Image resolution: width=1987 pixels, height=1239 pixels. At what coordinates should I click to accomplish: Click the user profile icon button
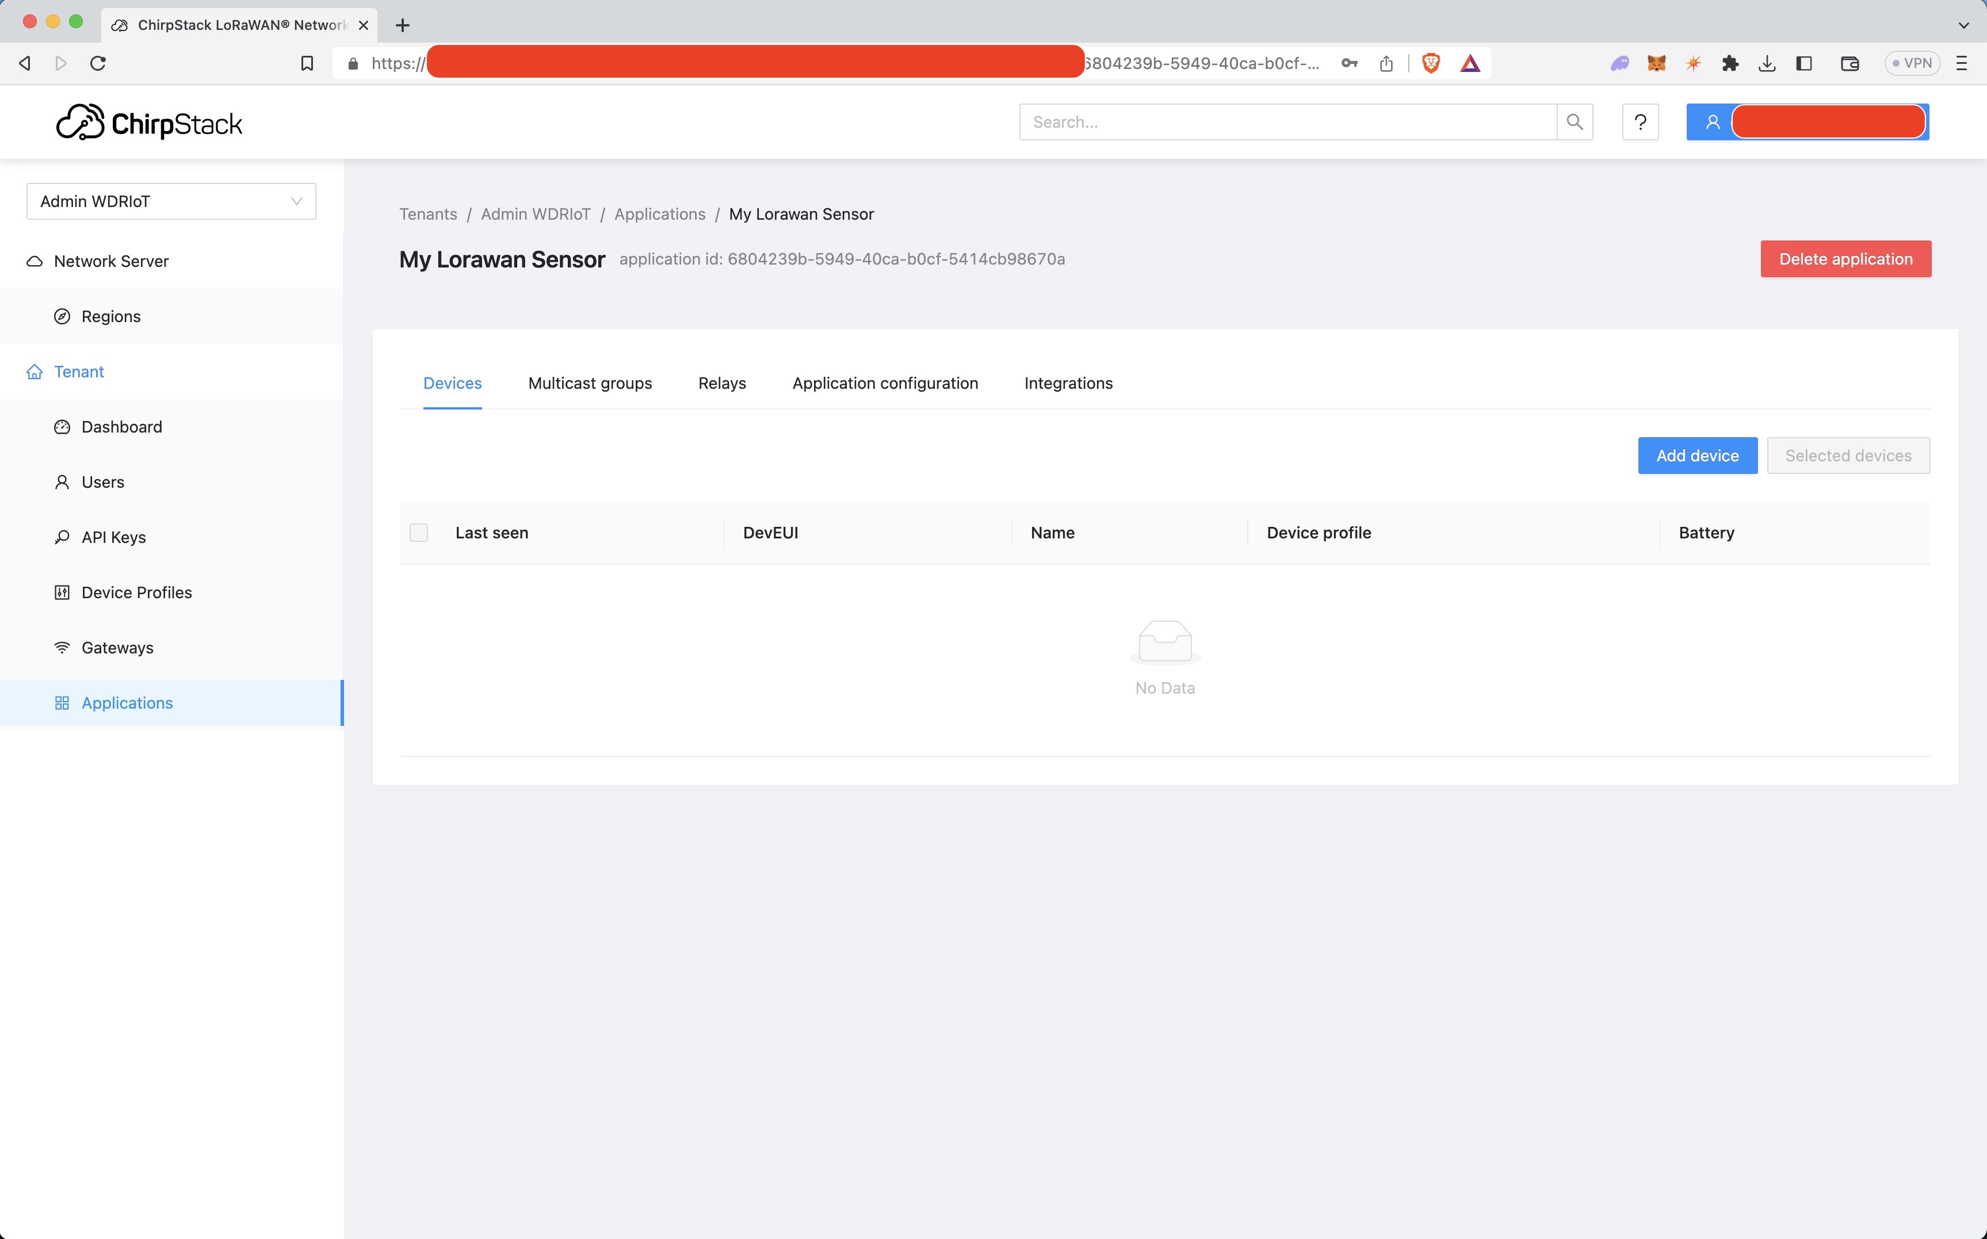pyautogui.click(x=1711, y=122)
